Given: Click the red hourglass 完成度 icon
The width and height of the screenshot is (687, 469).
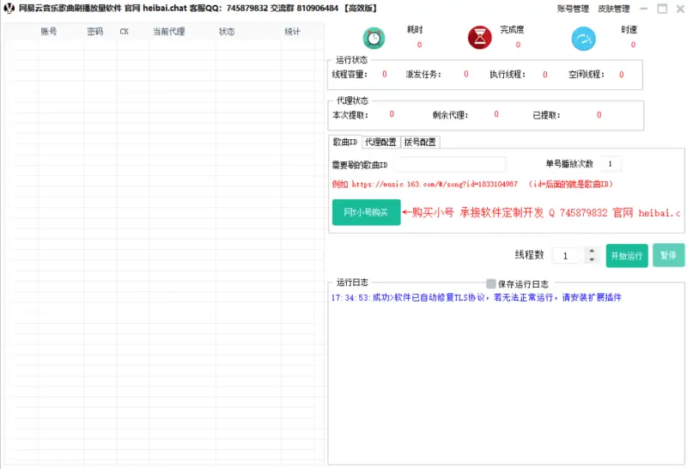Looking at the screenshot, I should 479,38.
